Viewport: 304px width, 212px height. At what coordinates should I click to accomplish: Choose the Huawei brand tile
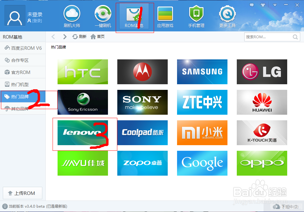262,102
